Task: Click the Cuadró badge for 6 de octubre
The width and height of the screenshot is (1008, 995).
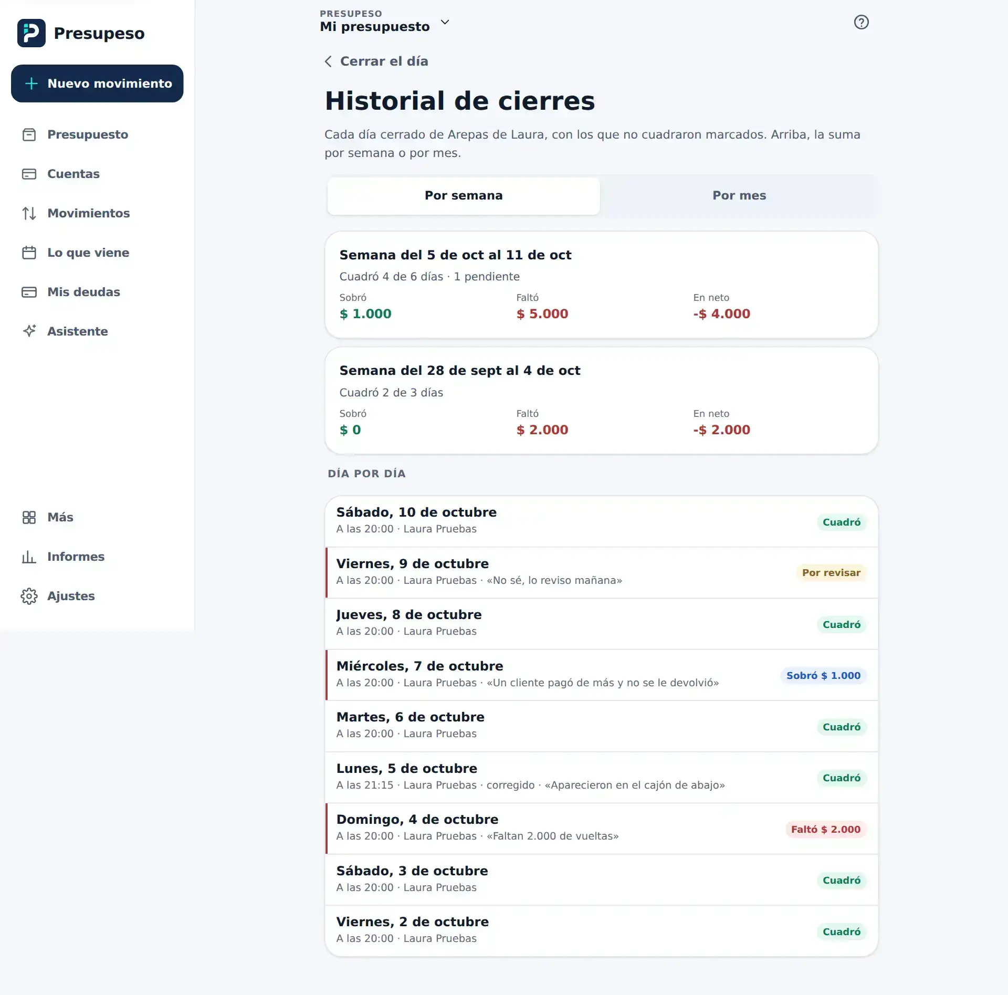Action: 842,727
